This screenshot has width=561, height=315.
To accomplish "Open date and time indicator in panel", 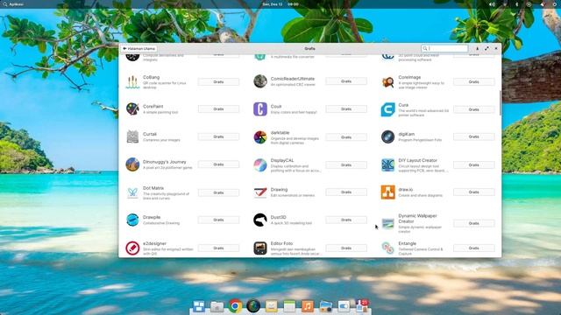I will pos(280,4).
